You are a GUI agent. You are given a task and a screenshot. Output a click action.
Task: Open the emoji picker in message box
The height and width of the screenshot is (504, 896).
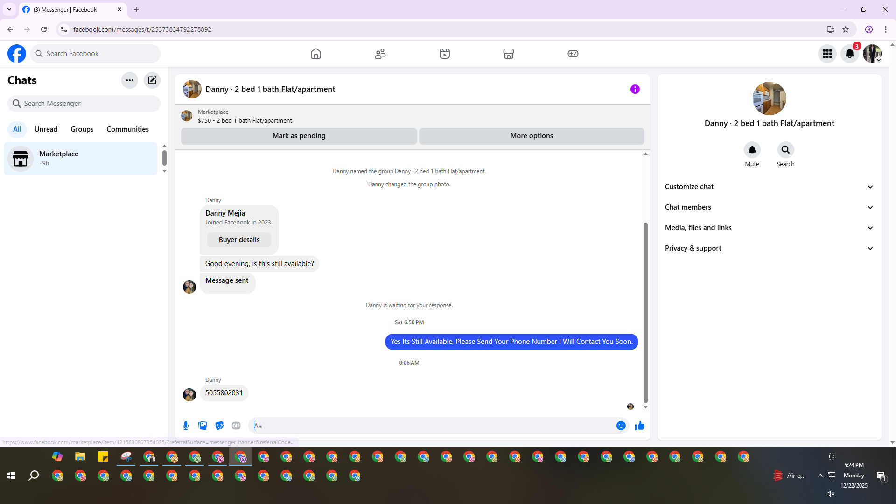[621, 426]
